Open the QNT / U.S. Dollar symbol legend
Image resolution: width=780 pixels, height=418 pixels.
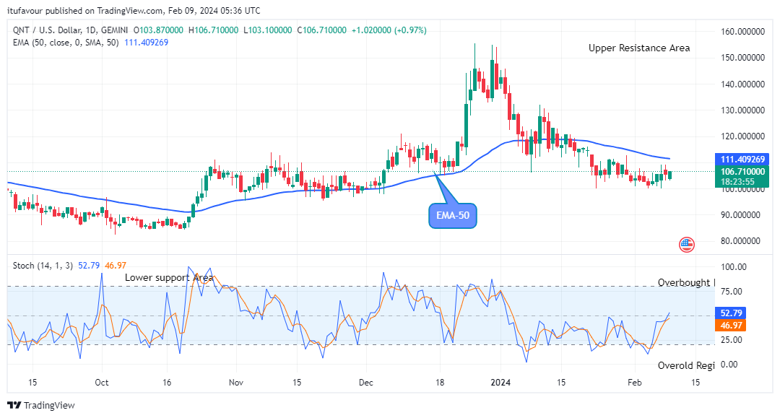click(70, 30)
